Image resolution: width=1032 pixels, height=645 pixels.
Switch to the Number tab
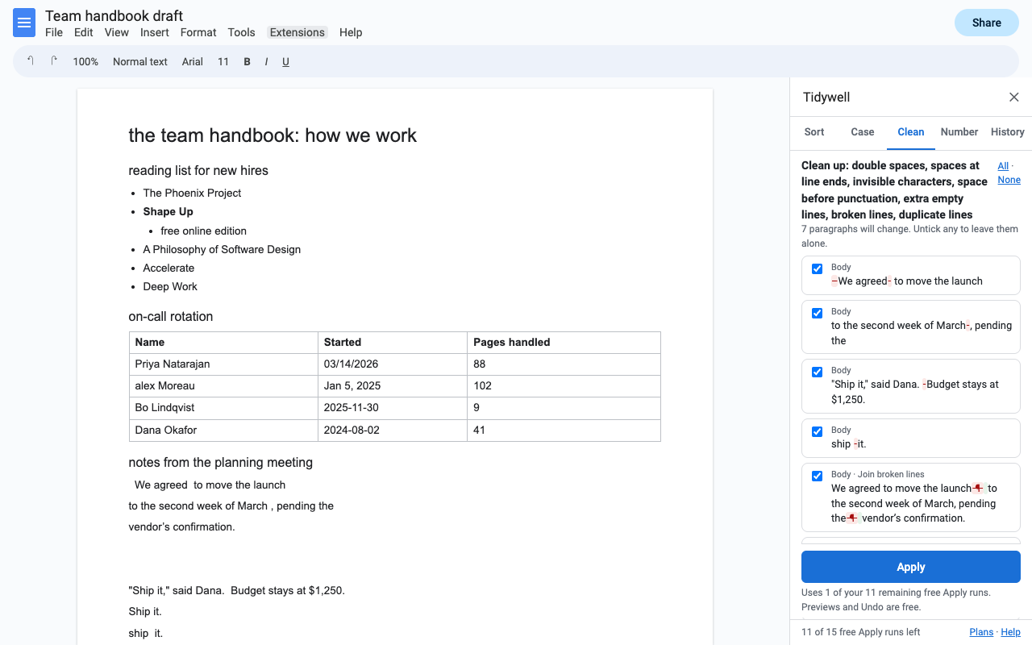tap(959, 132)
